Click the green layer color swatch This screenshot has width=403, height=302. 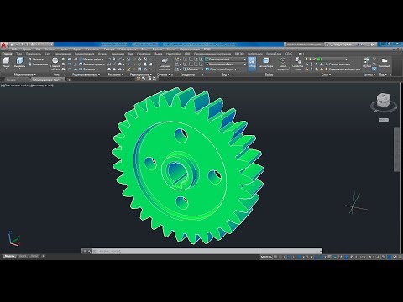pyautogui.click(x=318, y=60)
